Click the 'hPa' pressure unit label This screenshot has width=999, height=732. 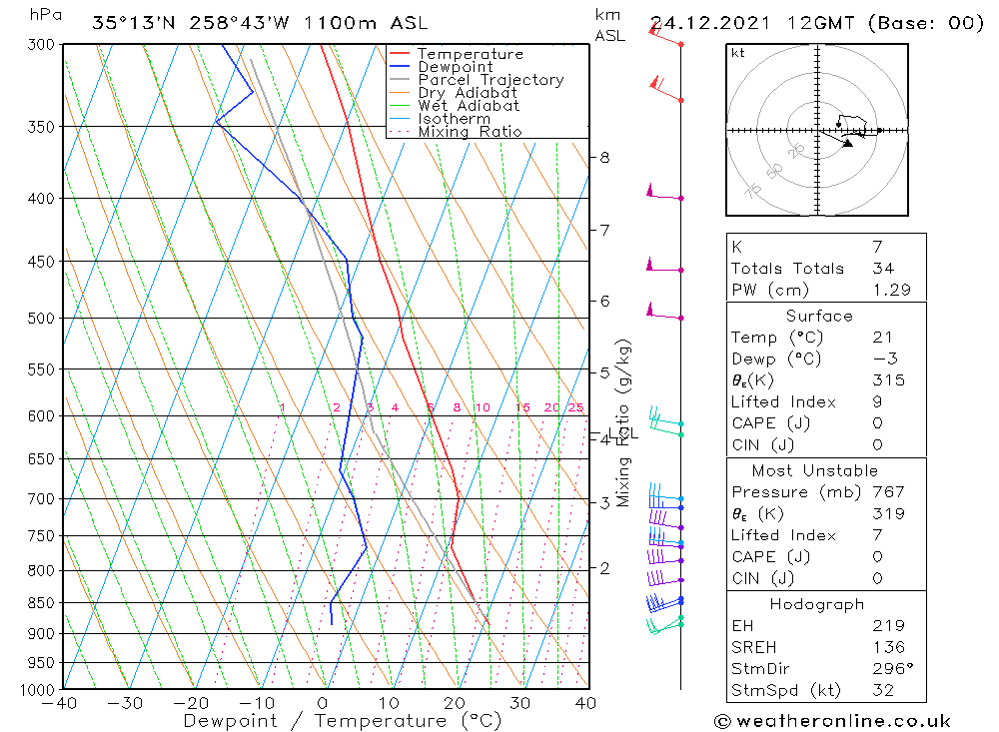pos(45,14)
